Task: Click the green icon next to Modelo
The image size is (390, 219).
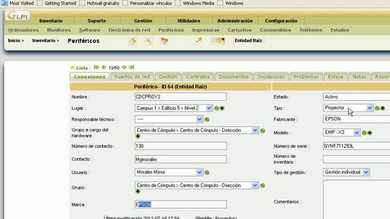Action: tap(364, 133)
